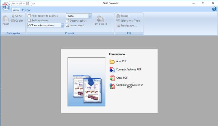
Task: Click the Convertir group label
Action: point(70,33)
